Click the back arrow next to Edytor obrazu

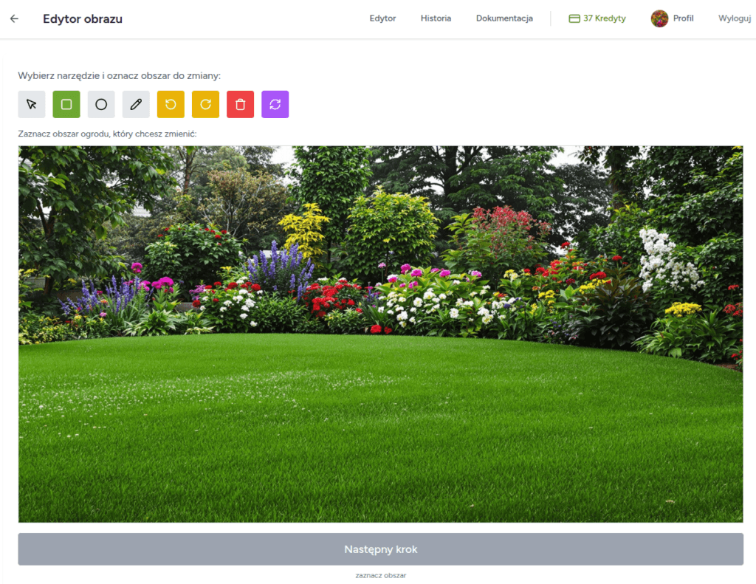pos(14,18)
